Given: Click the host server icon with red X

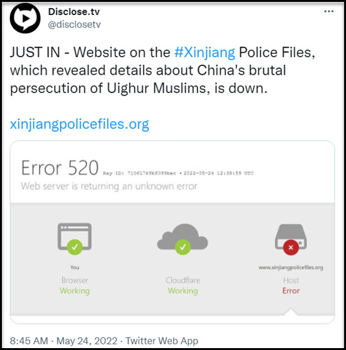Looking at the screenshot, I should coord(291,239).
